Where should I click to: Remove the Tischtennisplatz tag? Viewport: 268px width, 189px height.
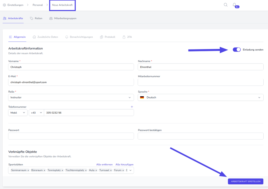coord(86,170)
